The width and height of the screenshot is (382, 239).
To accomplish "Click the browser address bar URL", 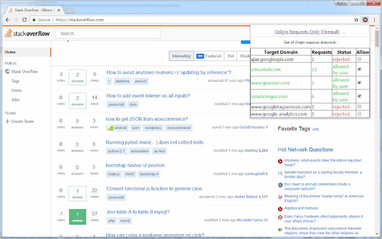I will tap(79, 20).
